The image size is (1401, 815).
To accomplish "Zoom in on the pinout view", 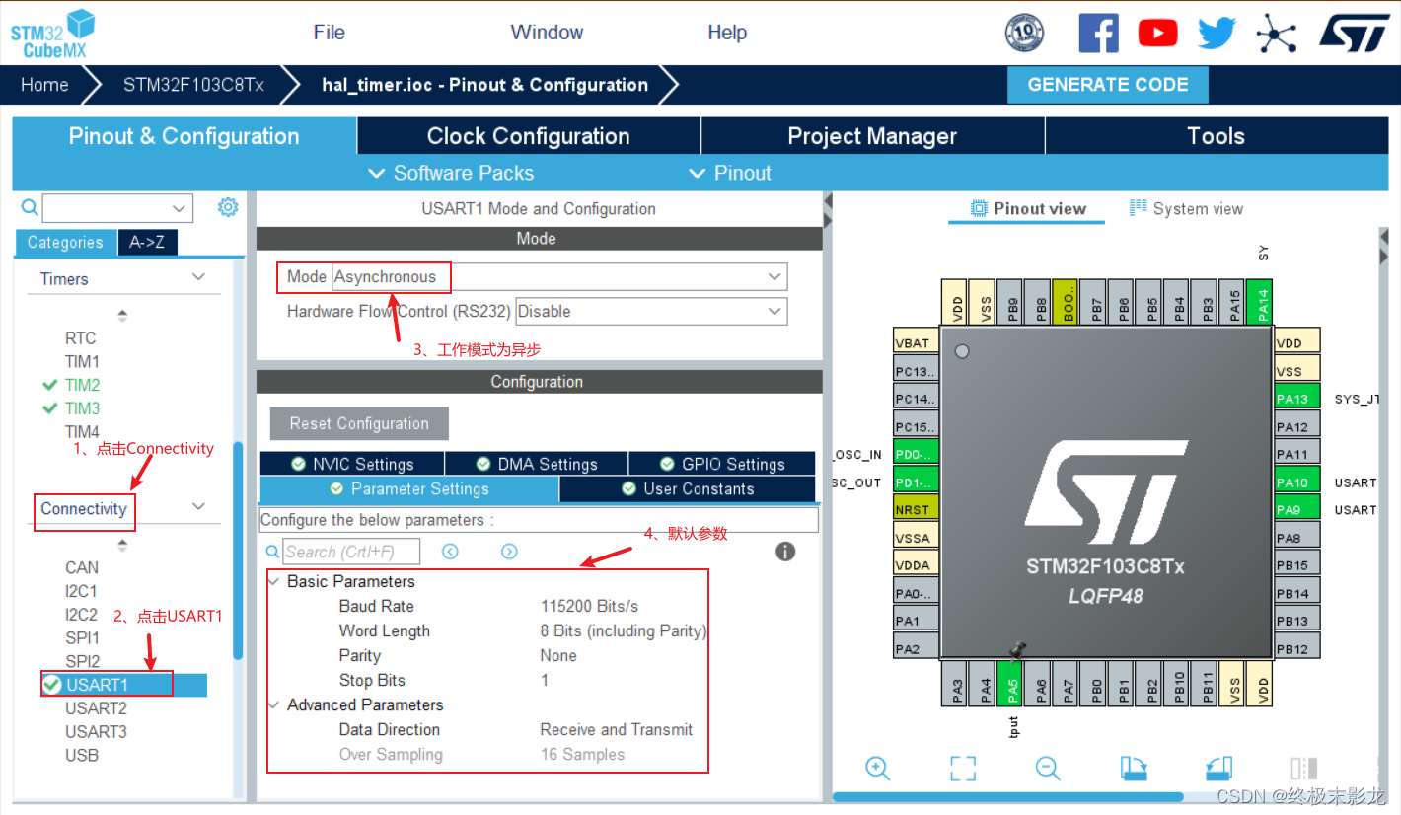I will (x=878, y=768).
